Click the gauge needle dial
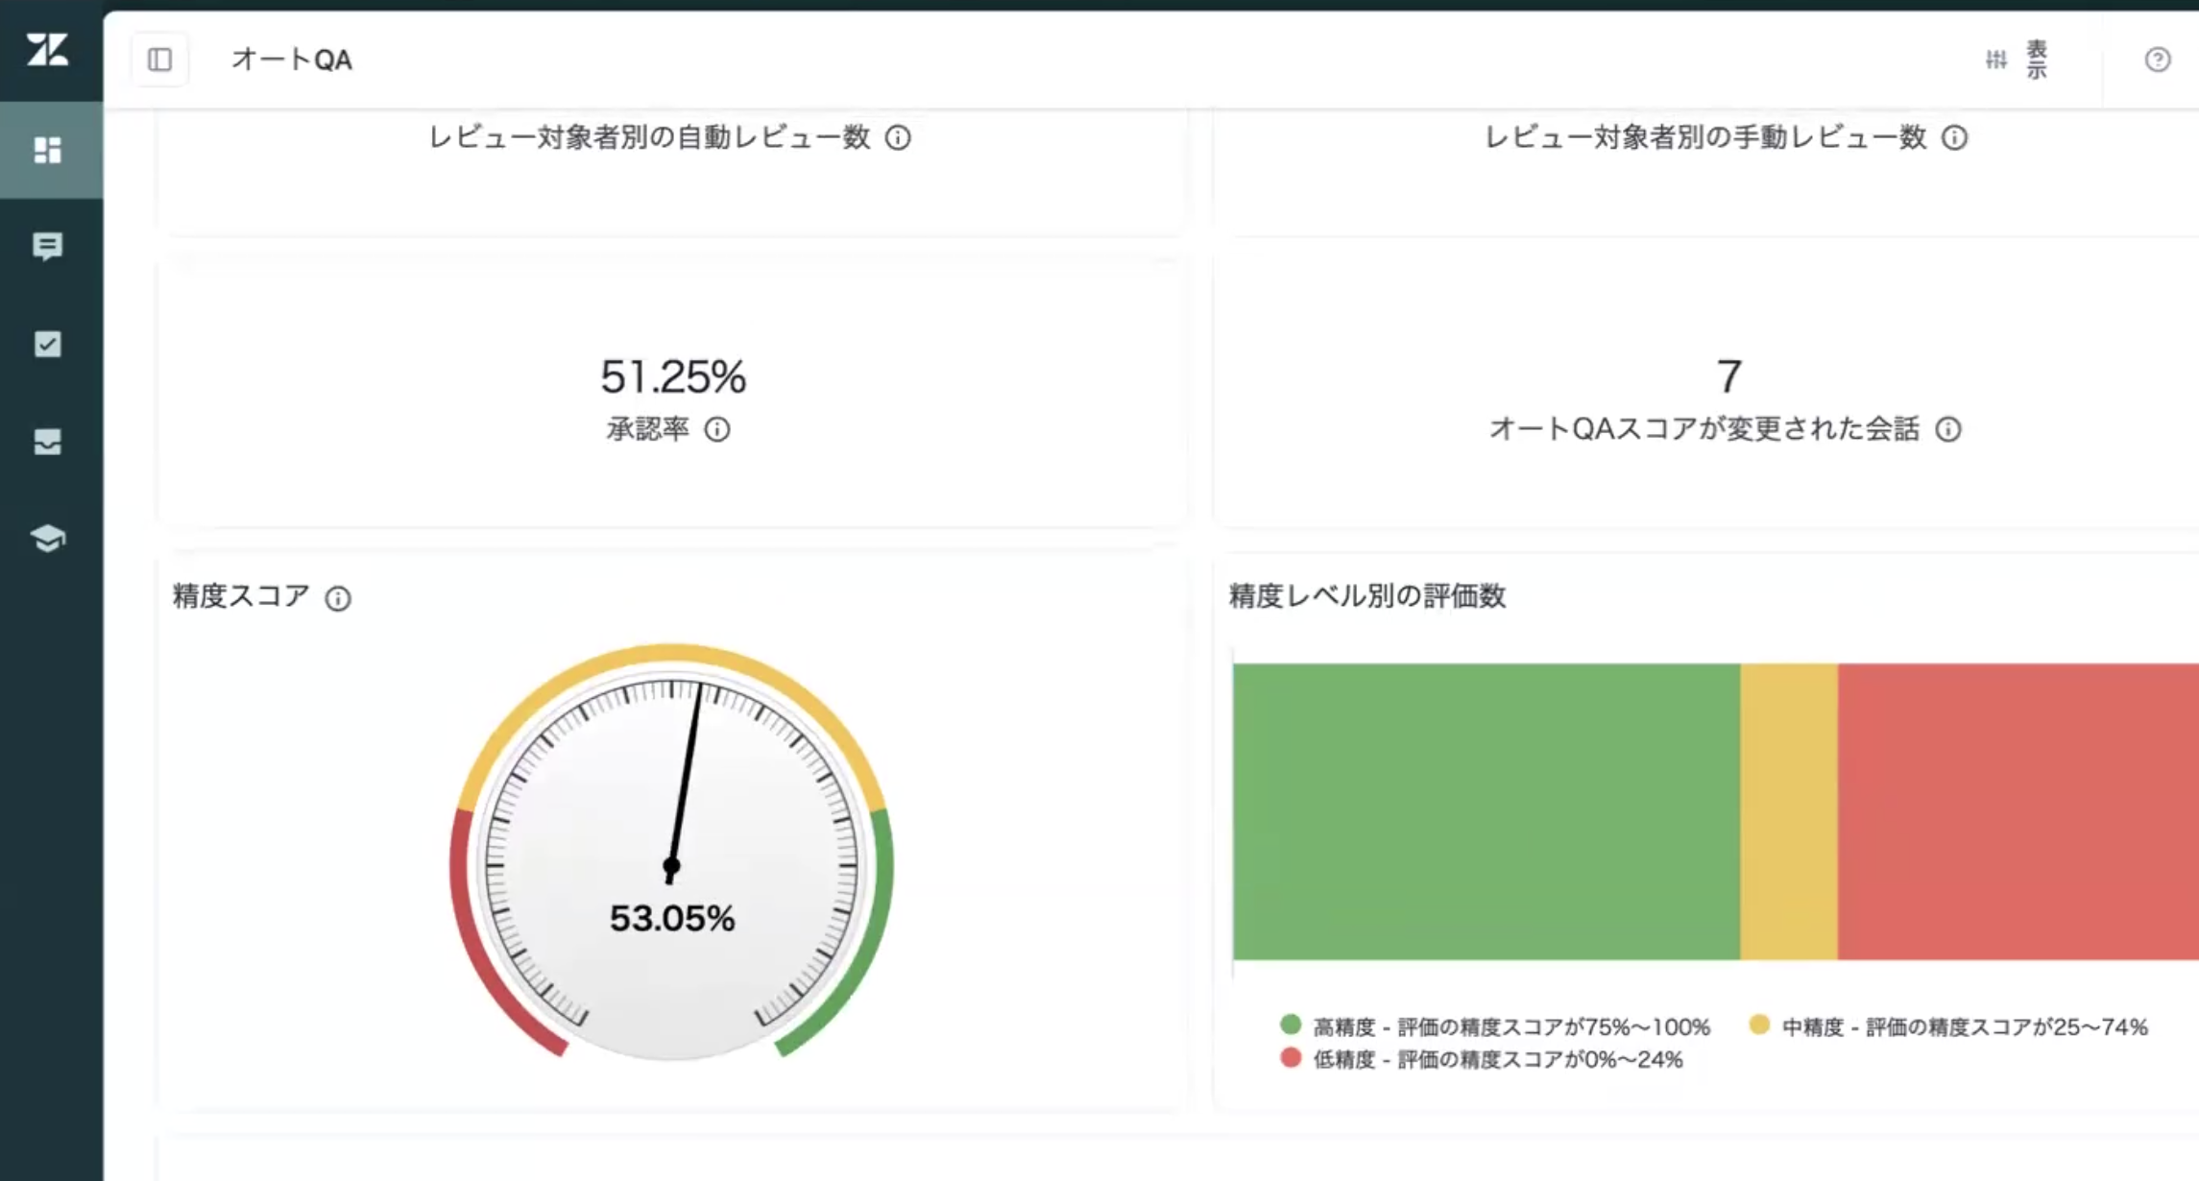 click(x=671, y=853)
